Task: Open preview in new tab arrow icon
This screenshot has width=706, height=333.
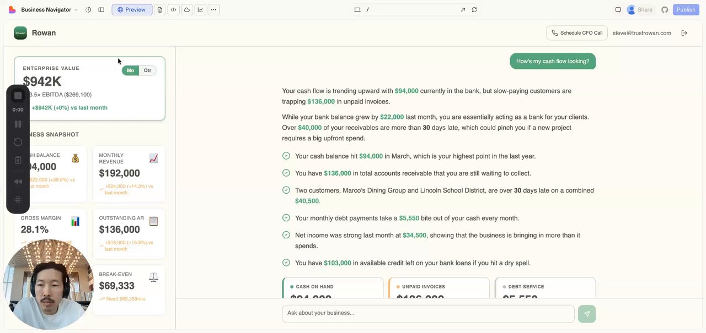Action: tap(463, 10)
